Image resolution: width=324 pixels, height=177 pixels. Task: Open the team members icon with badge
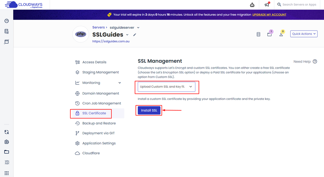281,34
